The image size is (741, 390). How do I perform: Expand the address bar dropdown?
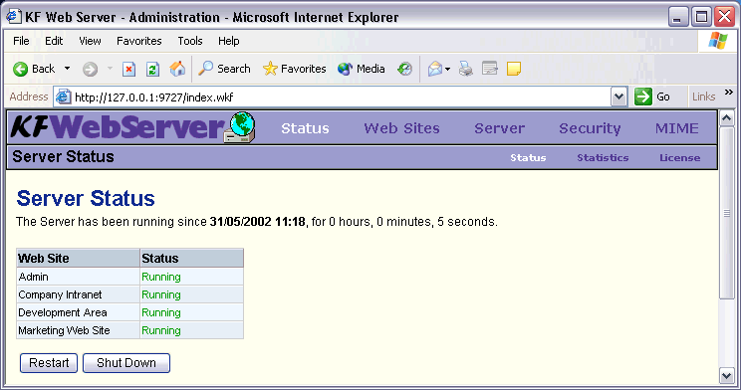pyautogui.click(x=618, y=97)
